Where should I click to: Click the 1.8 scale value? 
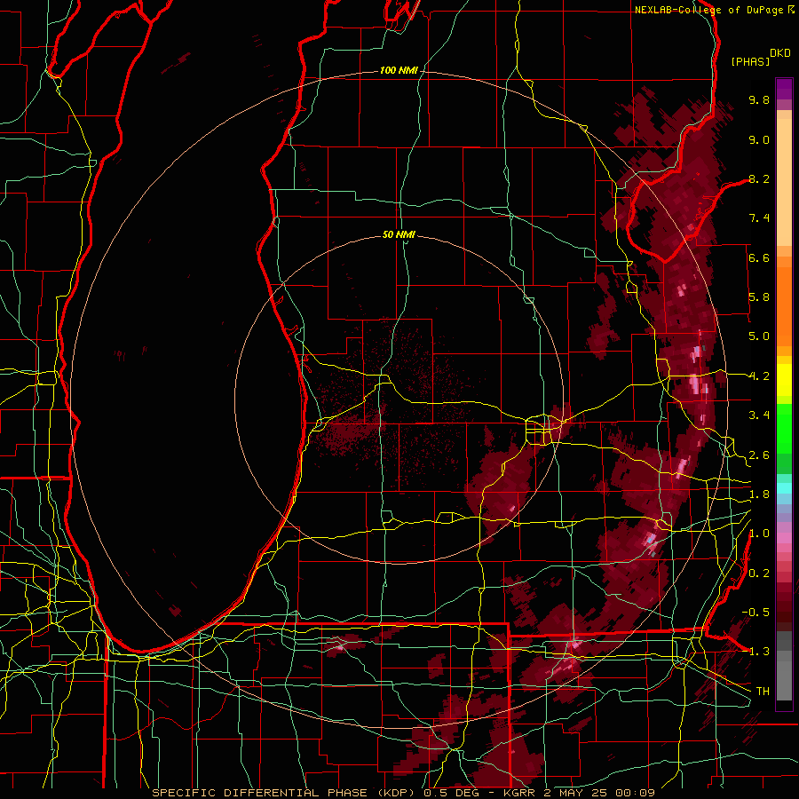pos(759,494)
